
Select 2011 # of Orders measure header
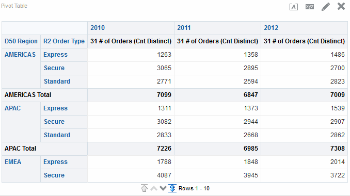click(218, 41)
